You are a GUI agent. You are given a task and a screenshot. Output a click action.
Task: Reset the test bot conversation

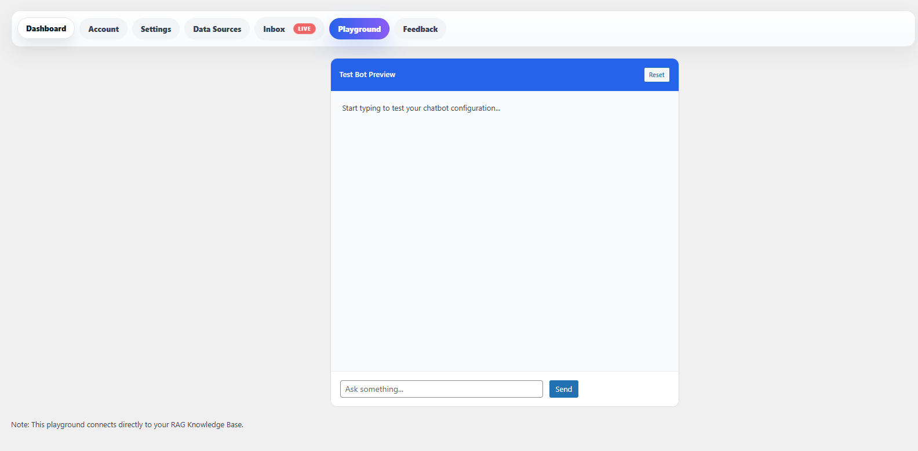pos(657,75)
